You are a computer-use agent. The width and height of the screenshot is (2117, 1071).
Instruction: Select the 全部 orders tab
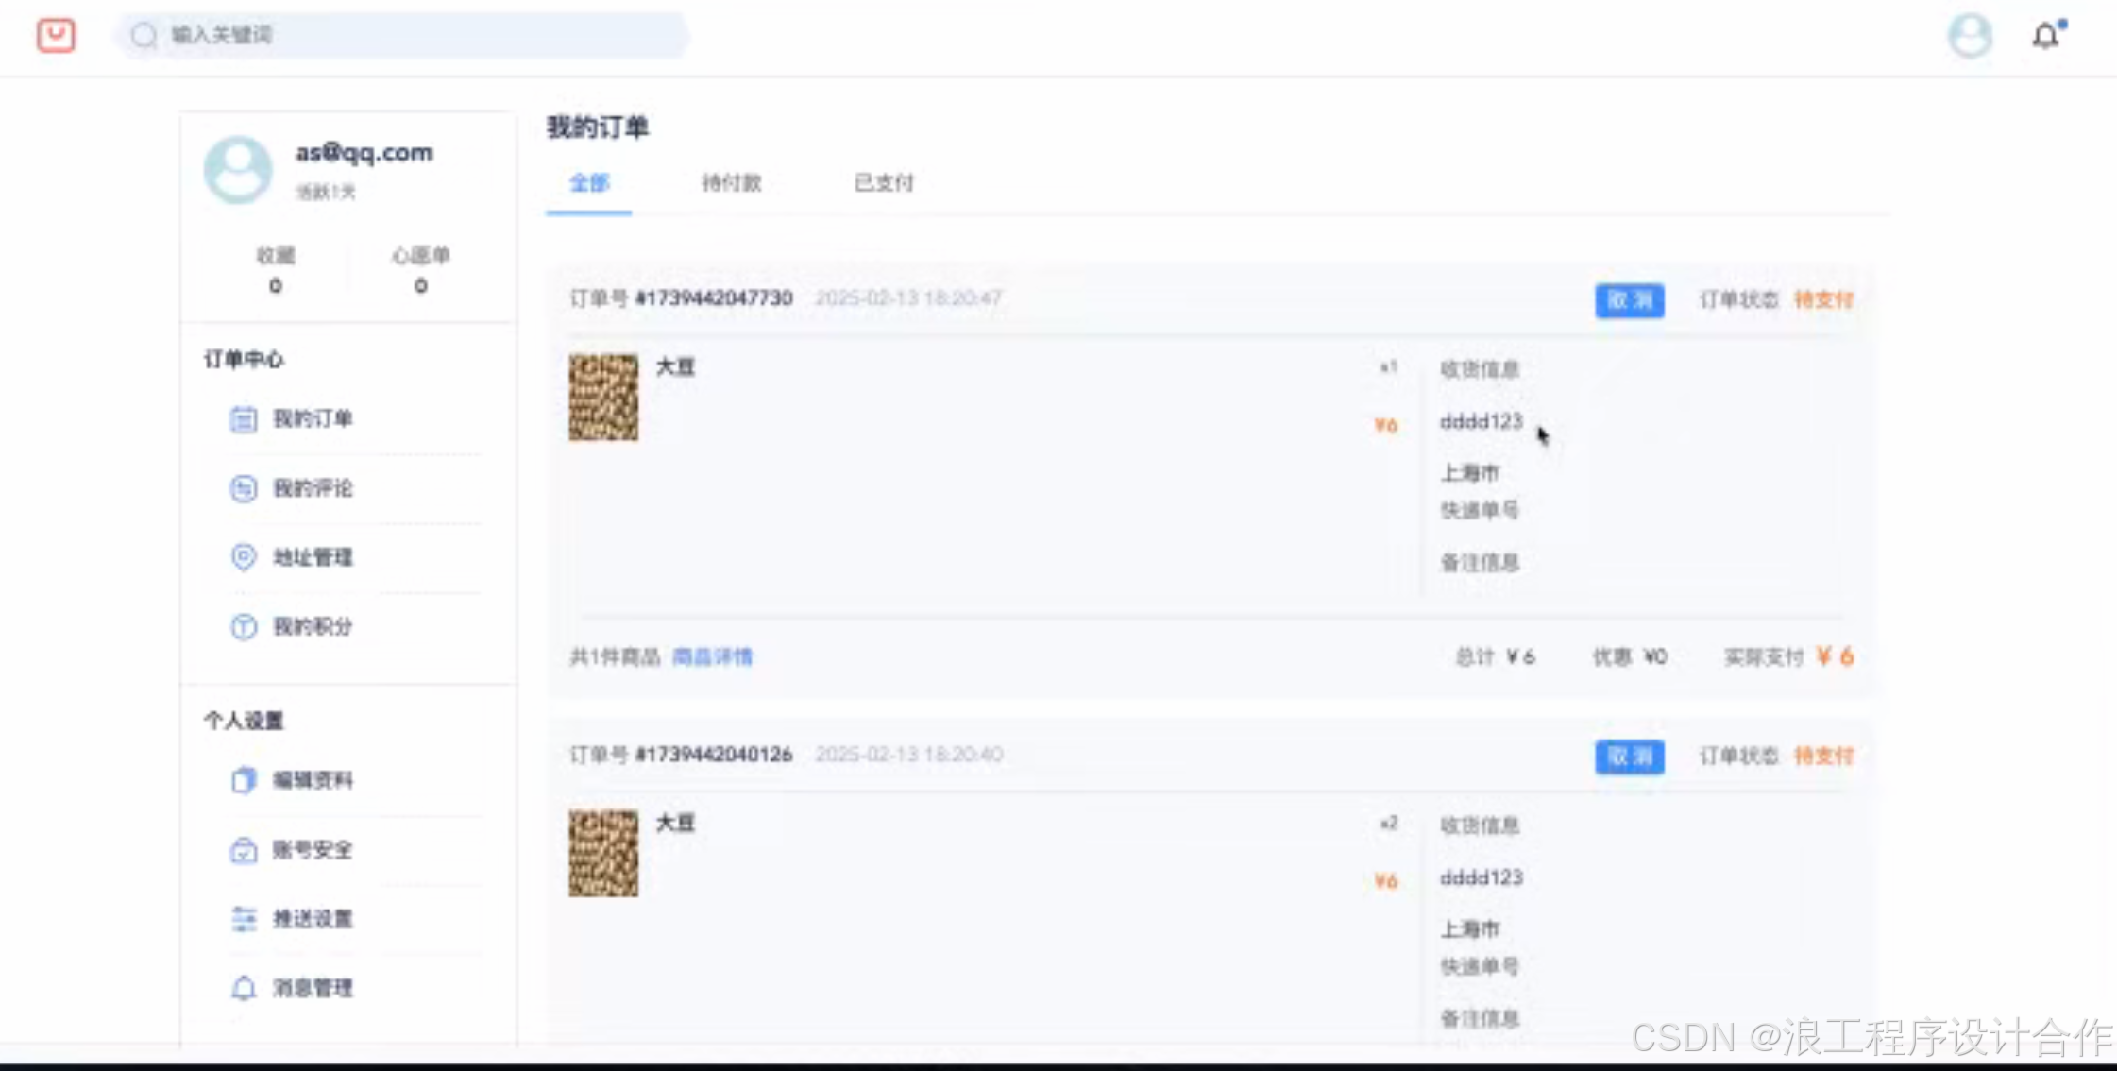click(x=589, y=182)
